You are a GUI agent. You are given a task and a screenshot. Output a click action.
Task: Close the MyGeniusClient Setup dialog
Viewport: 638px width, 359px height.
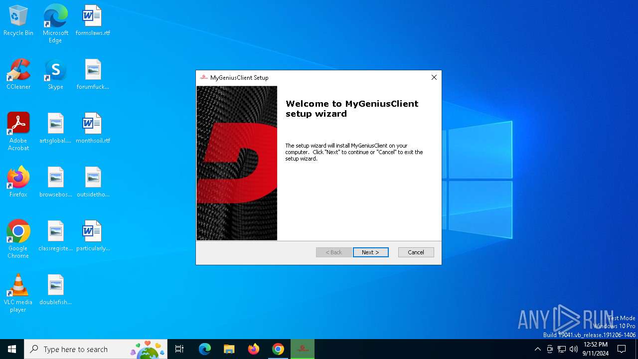point(434,77)
